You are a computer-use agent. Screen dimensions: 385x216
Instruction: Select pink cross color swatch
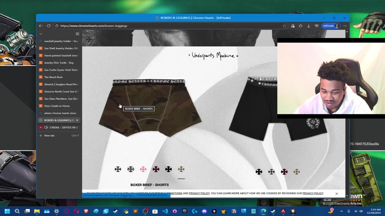(143, 169)
